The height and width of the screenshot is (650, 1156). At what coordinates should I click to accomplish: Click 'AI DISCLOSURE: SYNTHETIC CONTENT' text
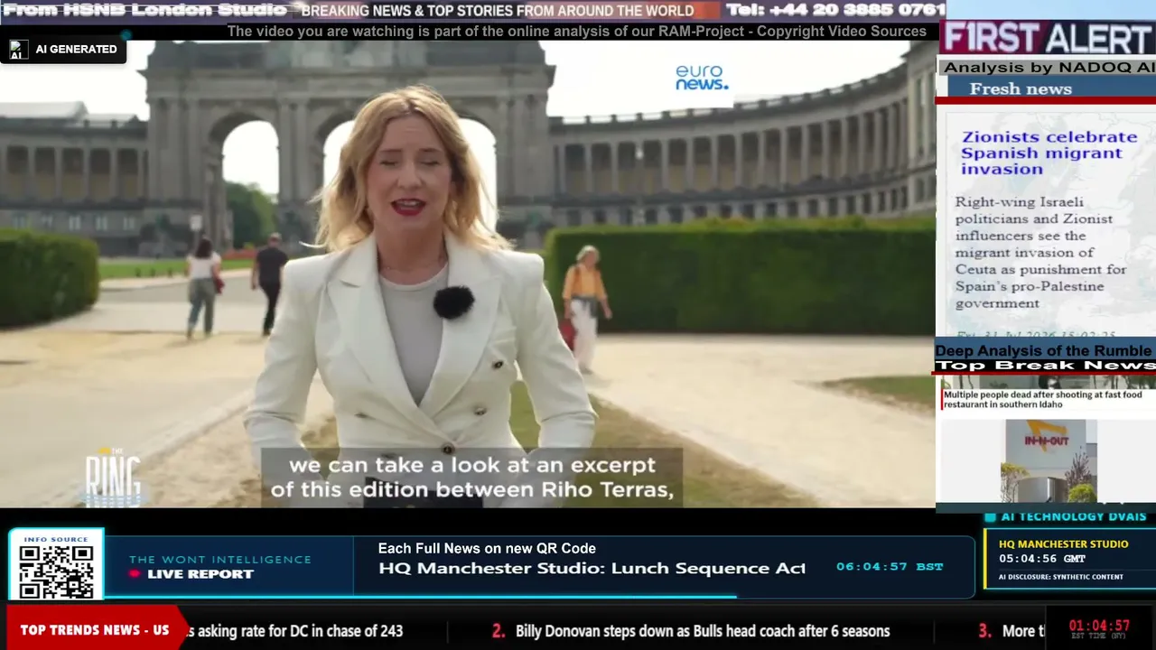[1061, 577]
